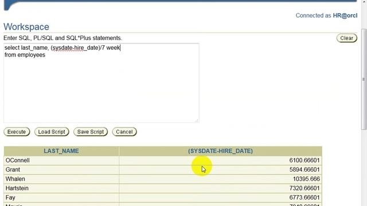Click the Save Script button
The height and width of the screenshot is (206, 367).
pos(91,132)
